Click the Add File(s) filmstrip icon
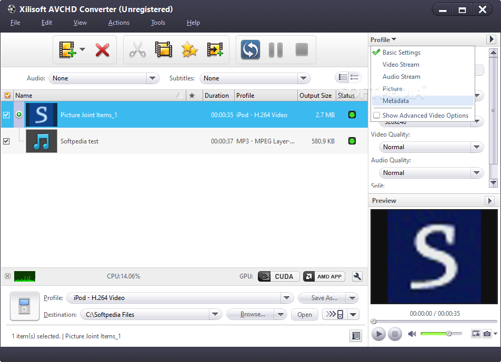501x362 pixels. click(x=67, y=49)
